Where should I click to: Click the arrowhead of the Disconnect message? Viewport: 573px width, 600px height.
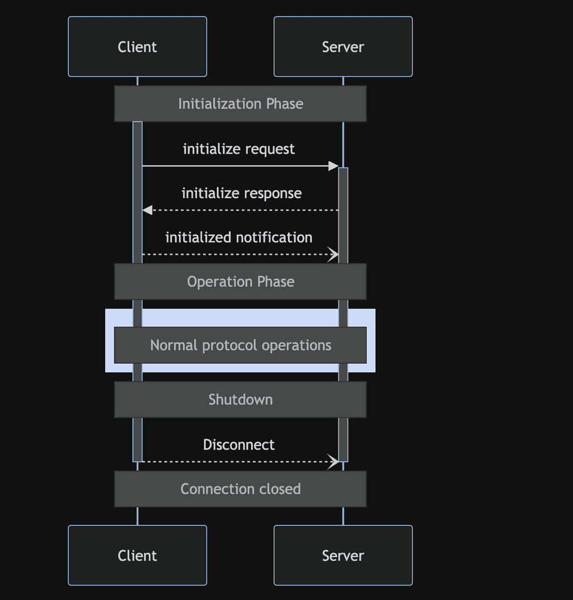[x=334, y=461]
